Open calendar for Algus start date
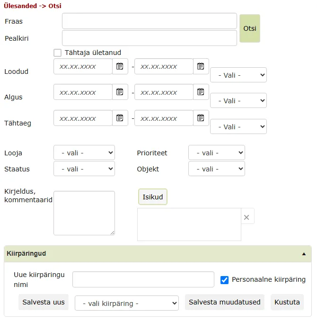The image size is (317, 322). (x=120, y=92)
